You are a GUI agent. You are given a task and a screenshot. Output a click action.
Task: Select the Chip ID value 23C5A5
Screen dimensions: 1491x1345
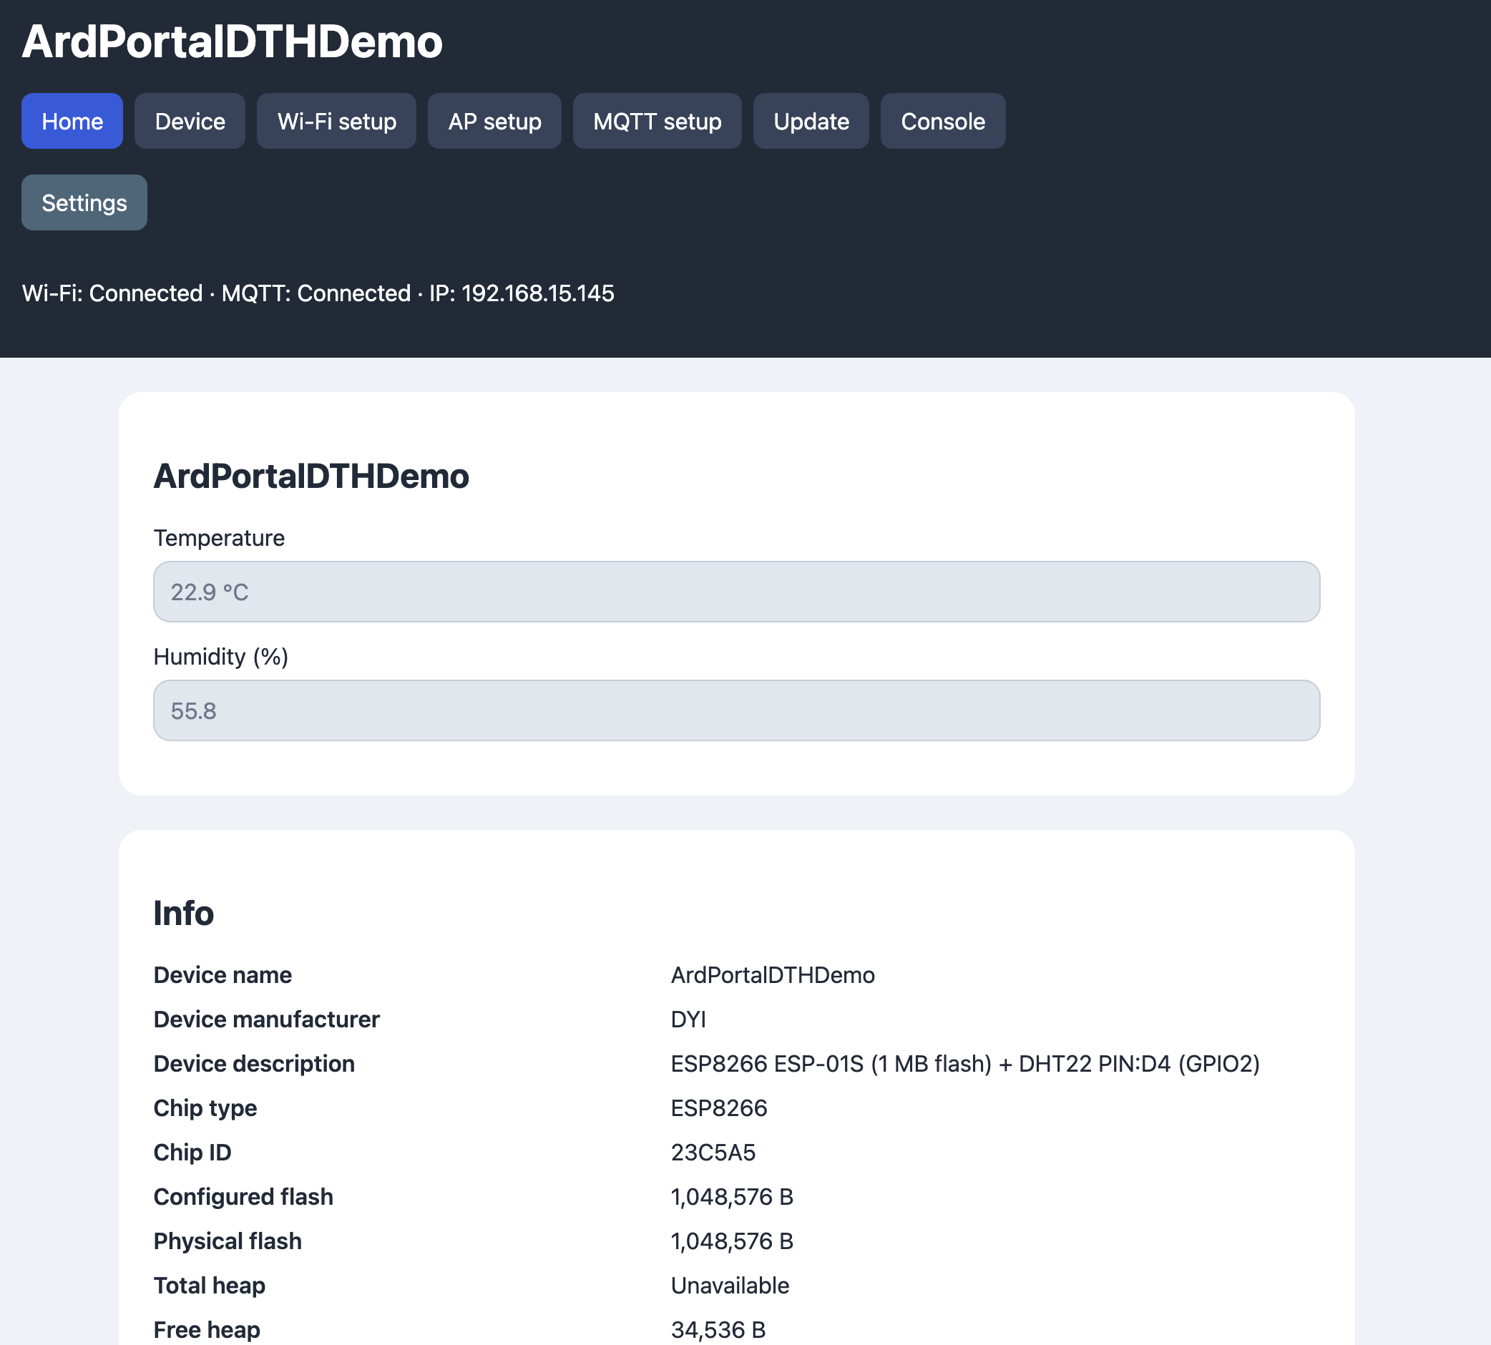tap(713, 1153)
